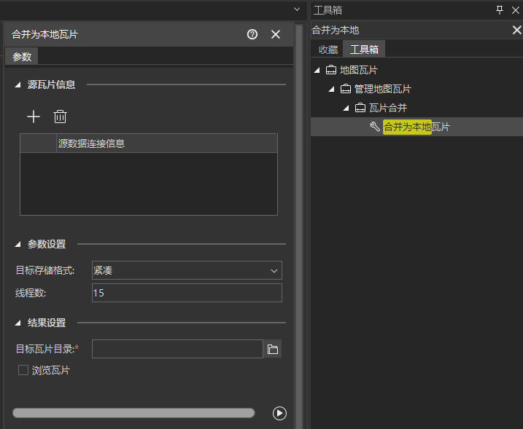Open the 目标存储格式 dropdown
Screen dimensions: 523x429
coord(187,270)
